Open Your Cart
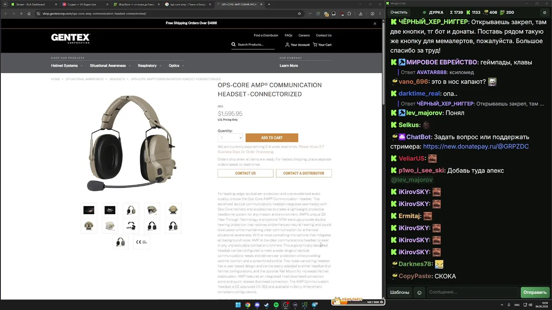Screen dimensions: 552x310 point(322,45)
